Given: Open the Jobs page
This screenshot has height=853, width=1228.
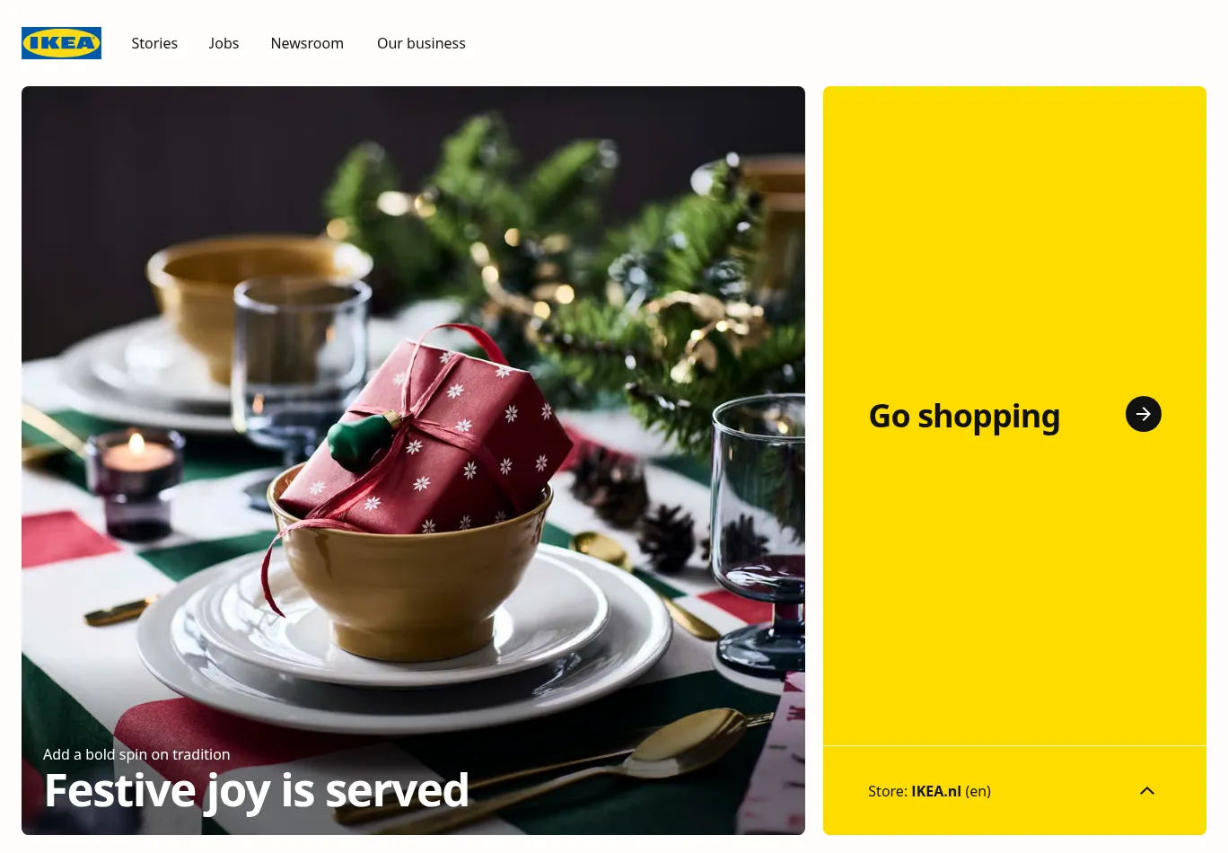Looking at the screenshot, I should [224, 43].
